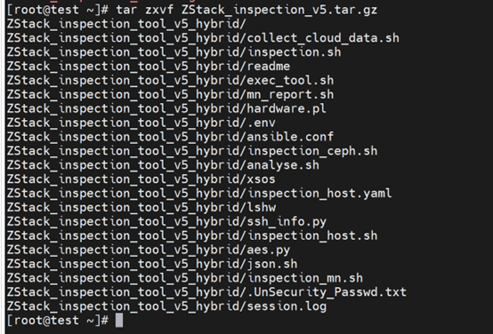The height and width of the screenshot is (334, 493).
Task: Click the .env file line
Action: tap(141, 123)
